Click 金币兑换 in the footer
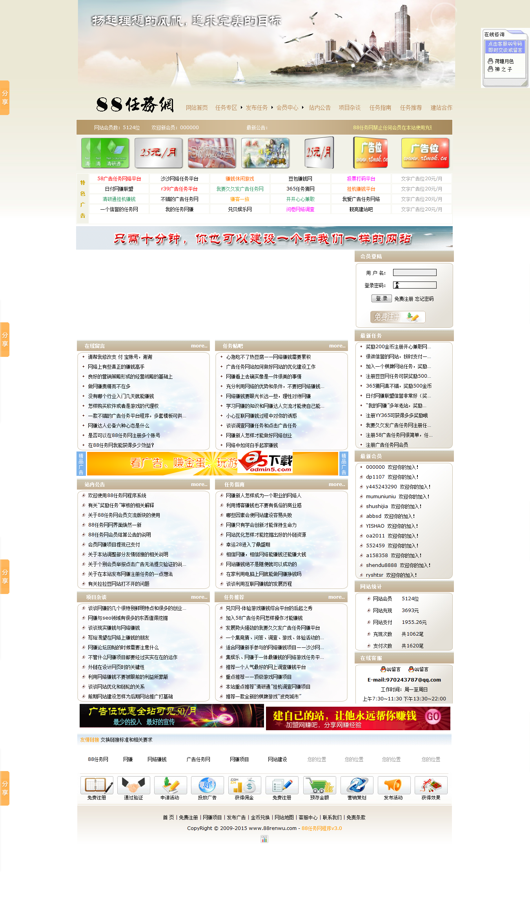The height and width of the screenshot is (923, 530). pos(260,817)
